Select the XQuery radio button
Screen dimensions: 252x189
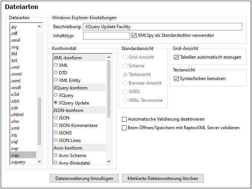point(56,95)
